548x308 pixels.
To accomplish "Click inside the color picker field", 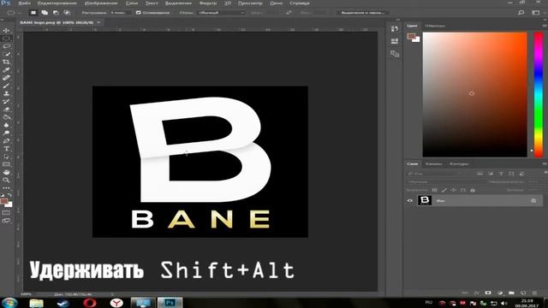I will click(474, 94).
